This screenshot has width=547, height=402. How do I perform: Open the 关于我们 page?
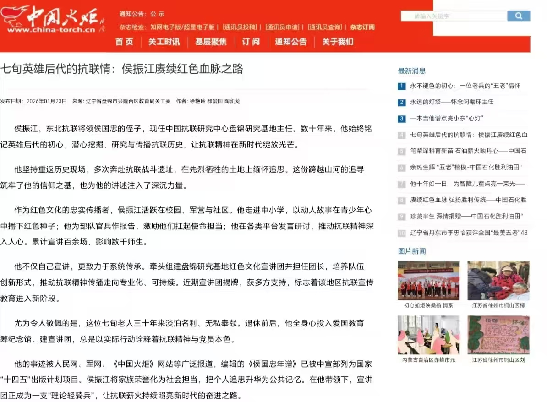pyautogui.click(x=338, y=42)
